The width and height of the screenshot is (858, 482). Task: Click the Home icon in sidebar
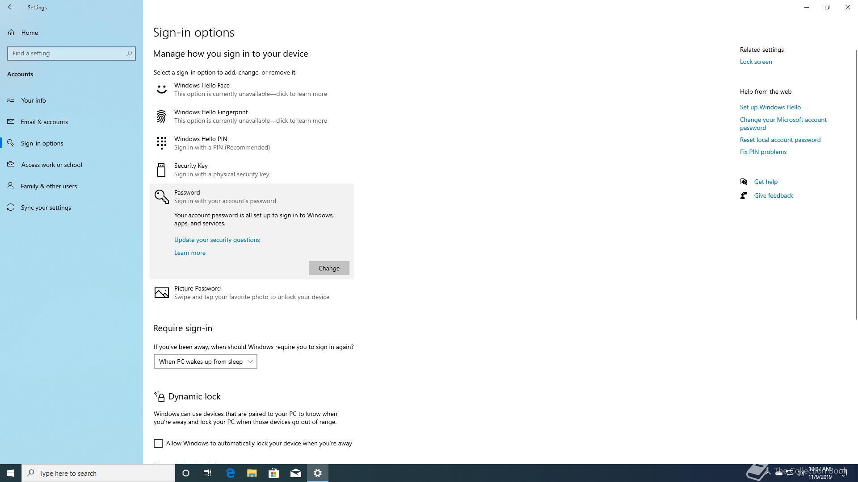pos(12,33)
